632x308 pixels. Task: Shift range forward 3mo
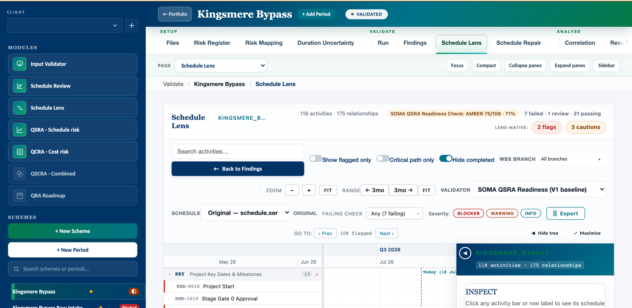pyautogui.click(x=403, y=190)
